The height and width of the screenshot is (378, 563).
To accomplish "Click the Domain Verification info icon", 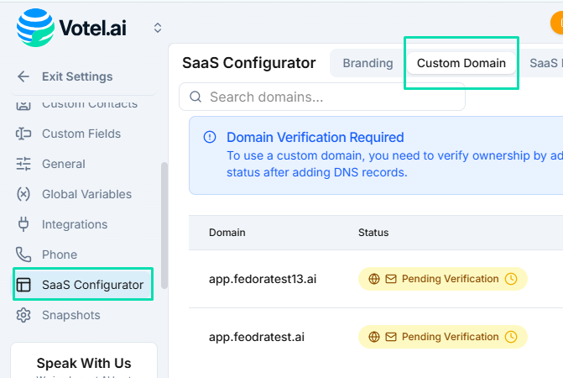I will 210,137.
